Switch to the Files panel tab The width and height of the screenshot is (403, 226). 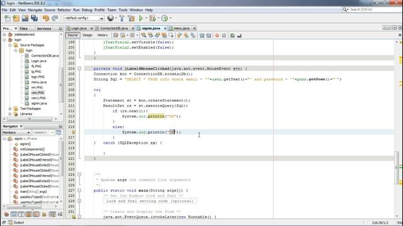point(23,29)
